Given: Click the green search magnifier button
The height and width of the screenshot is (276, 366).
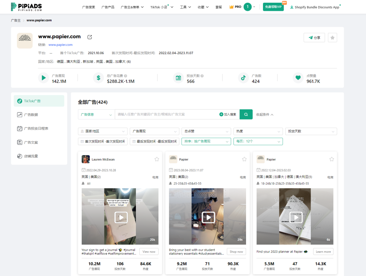Looking at the screenshot, I should 246,114.
